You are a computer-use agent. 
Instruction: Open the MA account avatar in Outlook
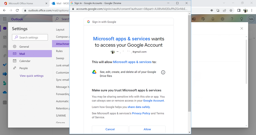[x=251, y=19]
